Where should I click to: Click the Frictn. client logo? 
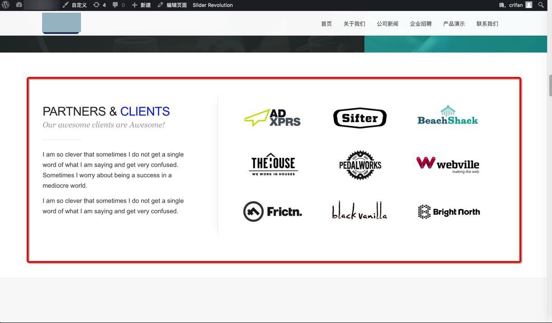click(x=272, y=211)
